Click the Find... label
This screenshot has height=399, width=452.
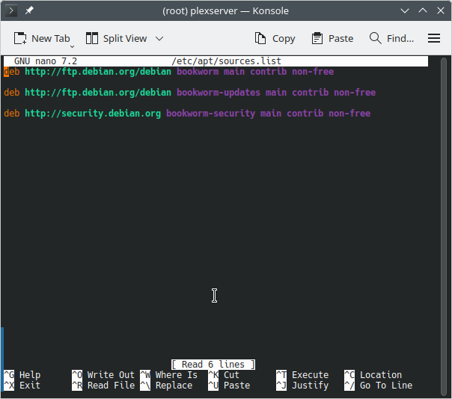[x=400, y=38]
